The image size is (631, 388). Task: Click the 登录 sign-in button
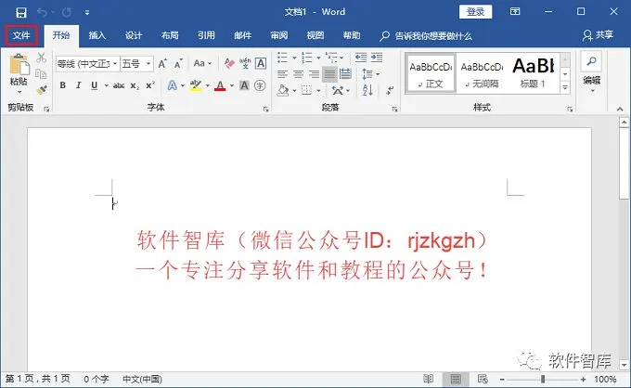tap(475, 12)
